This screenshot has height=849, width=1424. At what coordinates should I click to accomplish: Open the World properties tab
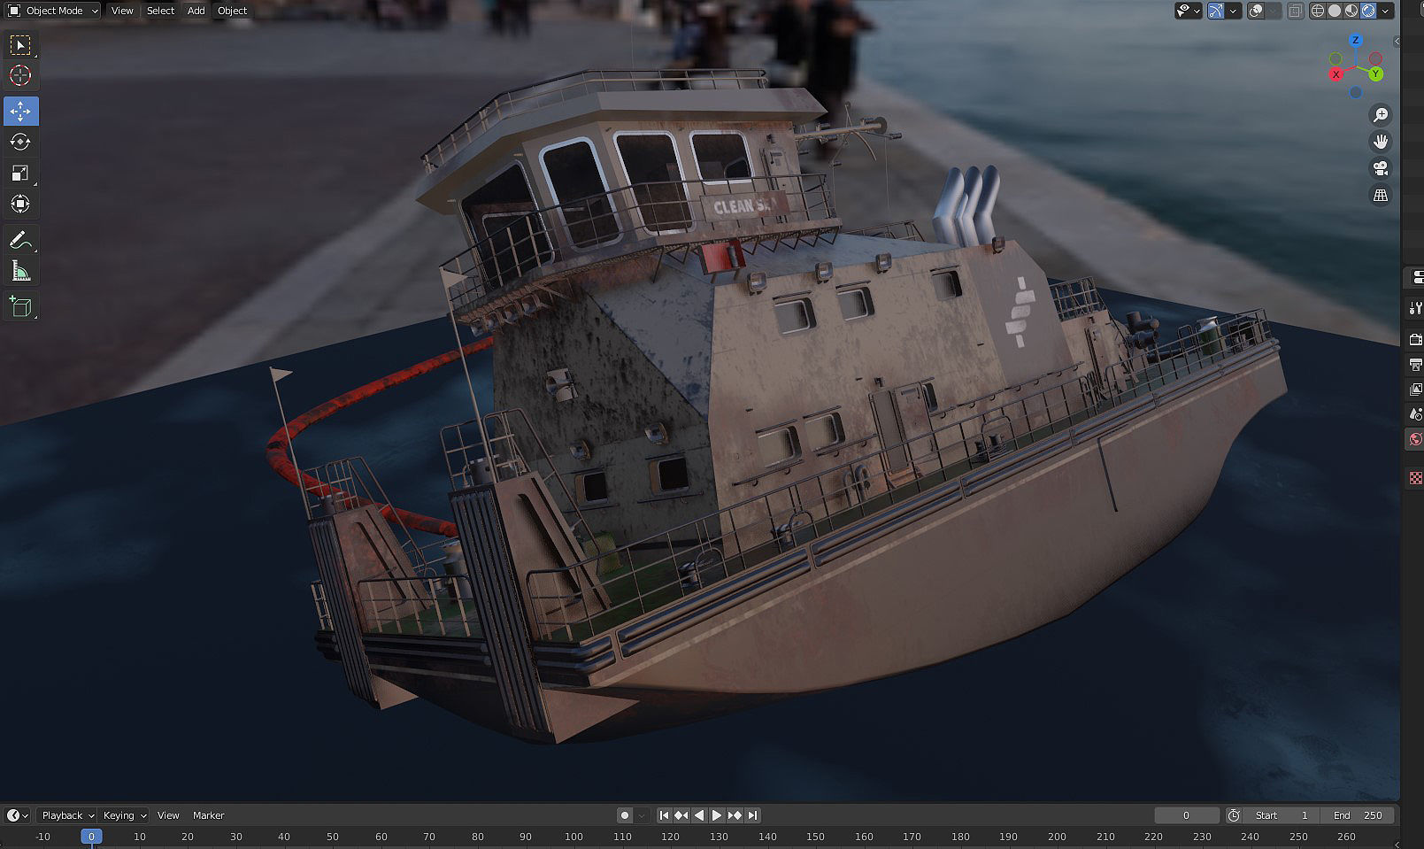tap(1415, 439)
